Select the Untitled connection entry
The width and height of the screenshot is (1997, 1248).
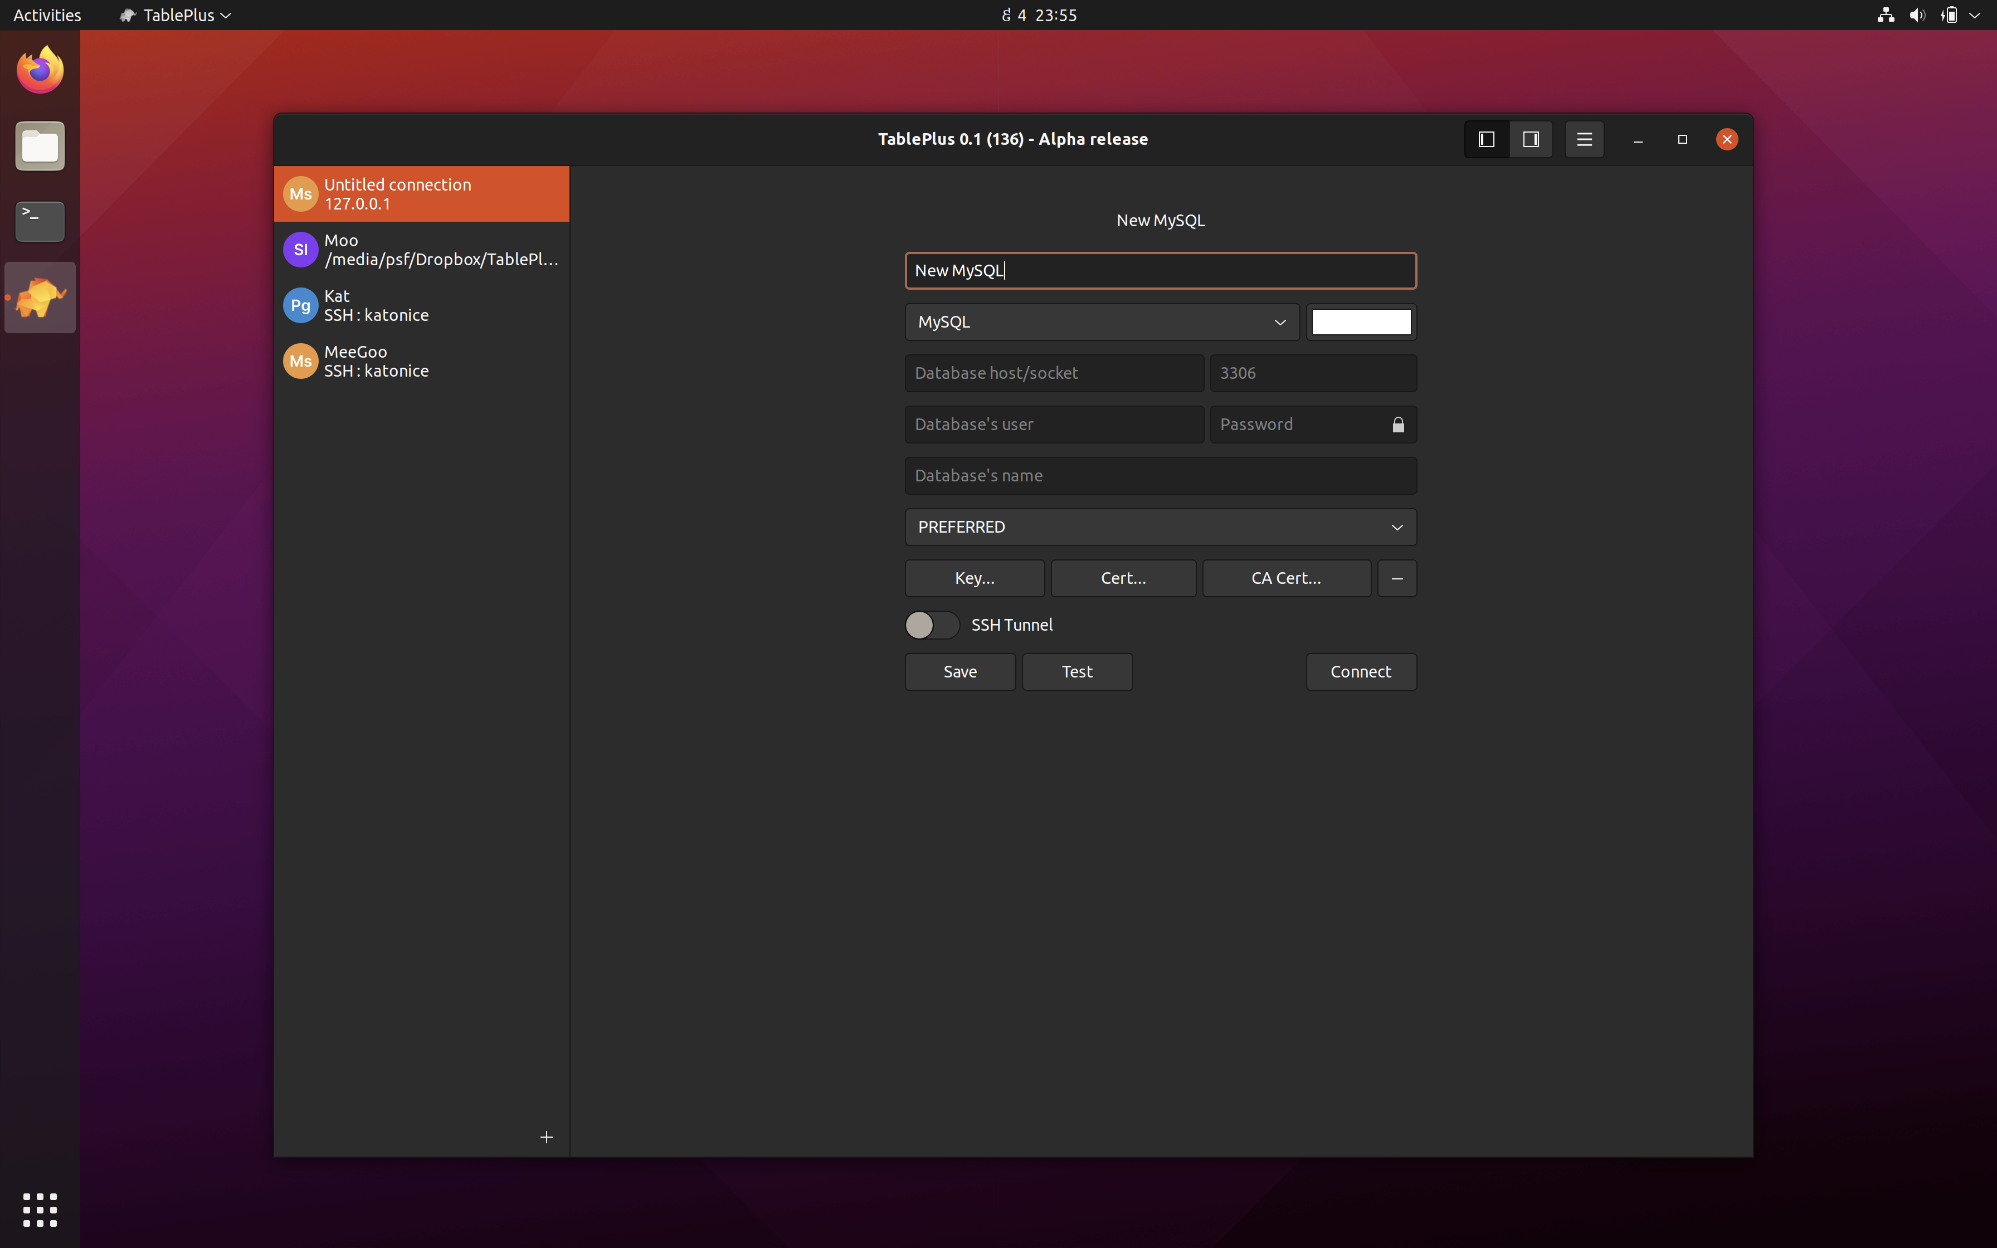pos(422,194)
